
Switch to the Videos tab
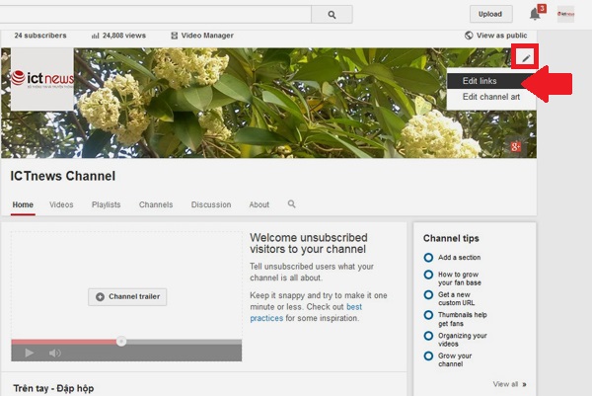[x=61, y=204]
